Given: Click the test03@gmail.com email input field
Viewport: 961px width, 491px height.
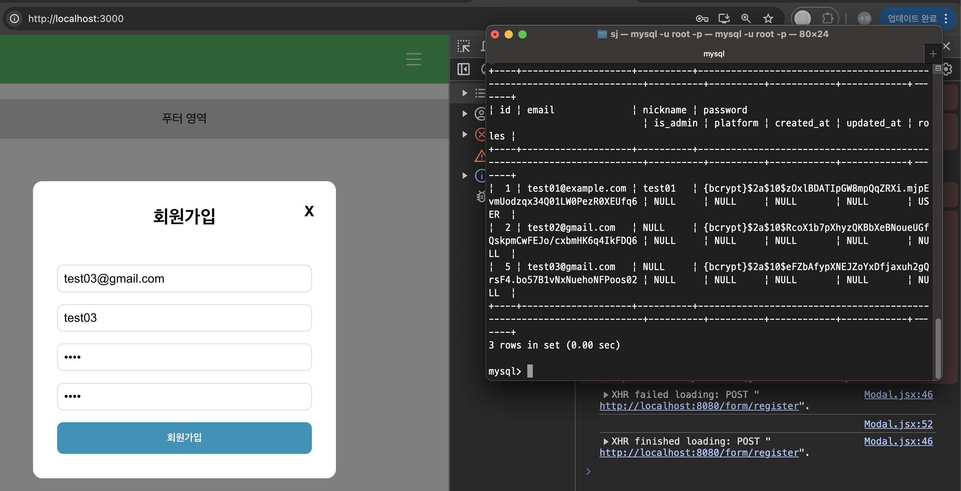Looking at the screenshot, I should tap(184, 279).
